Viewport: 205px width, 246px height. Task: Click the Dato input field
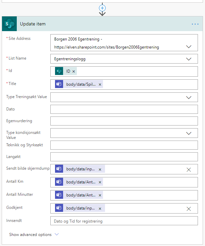124,109
